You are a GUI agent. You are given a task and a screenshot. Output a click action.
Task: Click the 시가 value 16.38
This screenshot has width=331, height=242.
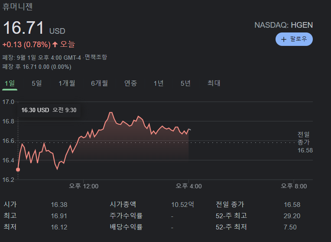[x=59, y=205]
